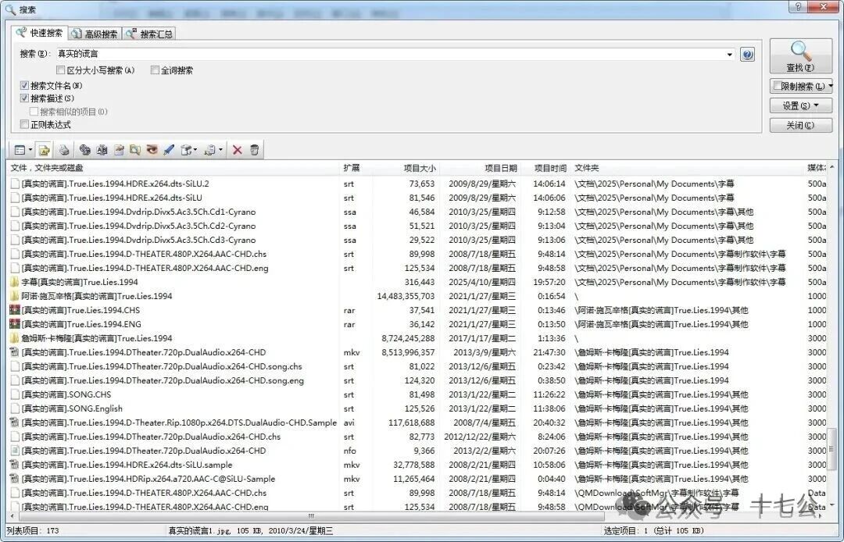Click the printer icon in the toolbar
844x542 pixels.
pyautogui.click(x=64, y=150)
